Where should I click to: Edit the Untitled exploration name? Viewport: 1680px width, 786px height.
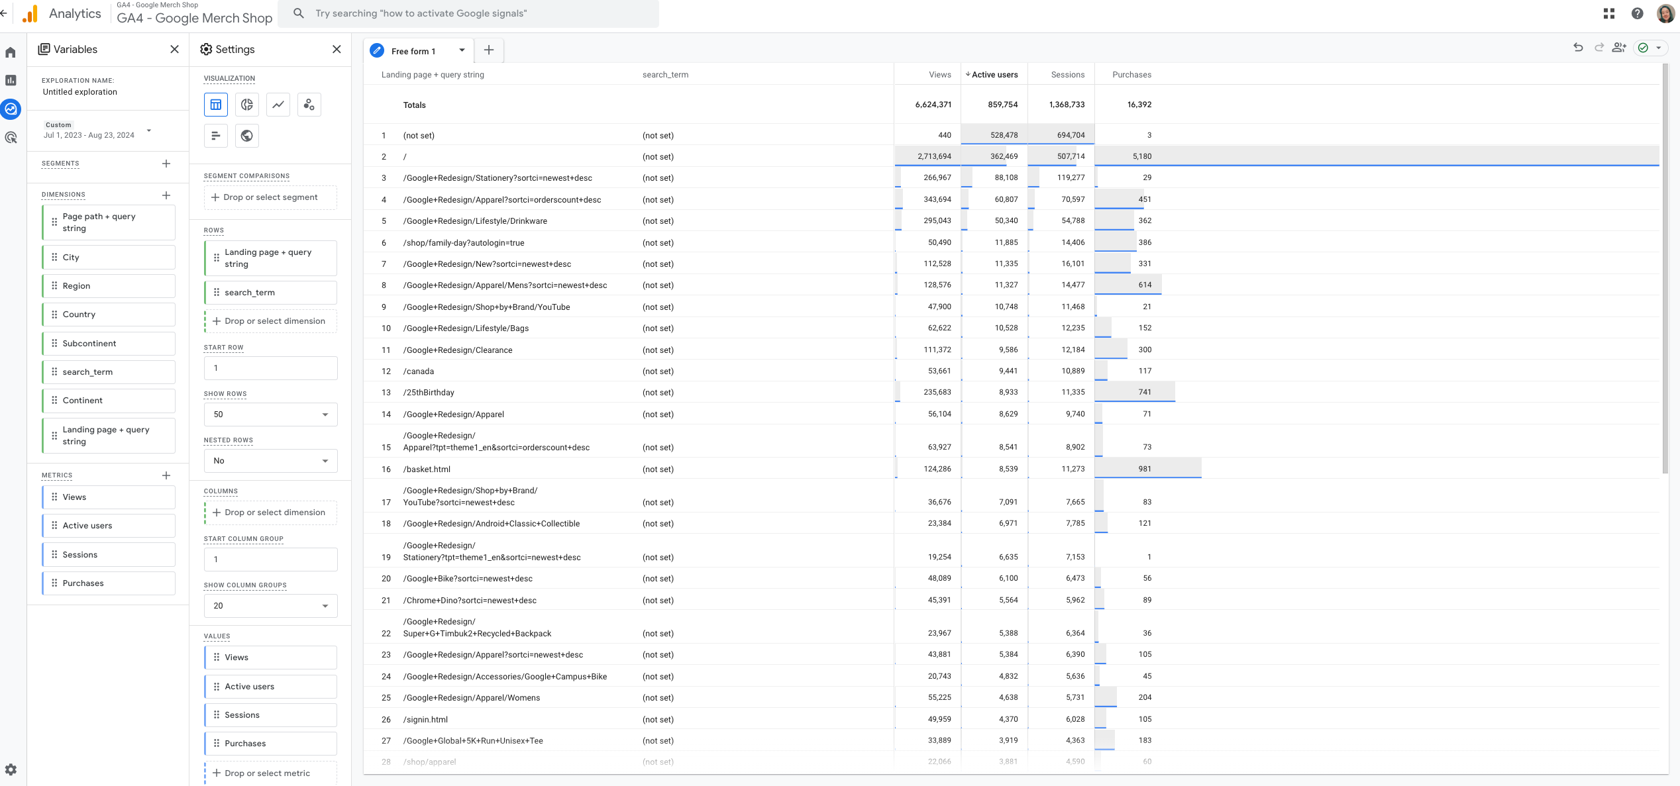pos(80,92)
